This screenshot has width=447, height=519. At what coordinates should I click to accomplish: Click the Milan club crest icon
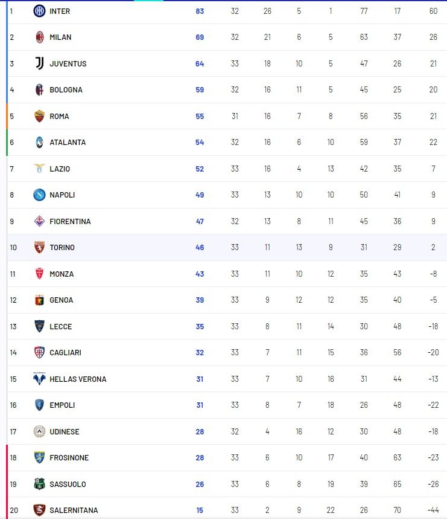[39, 37]
